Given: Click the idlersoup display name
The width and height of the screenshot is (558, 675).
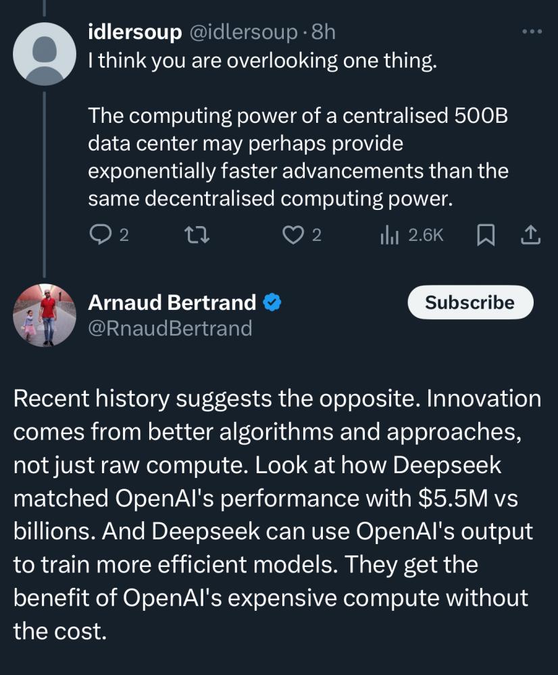Looking at the screenshot, I should pyautogui.click(x=135, y=32).
